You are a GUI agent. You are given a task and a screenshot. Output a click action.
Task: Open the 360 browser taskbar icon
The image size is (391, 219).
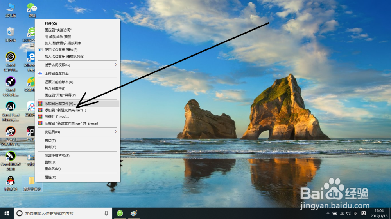(x=120, y=213)
